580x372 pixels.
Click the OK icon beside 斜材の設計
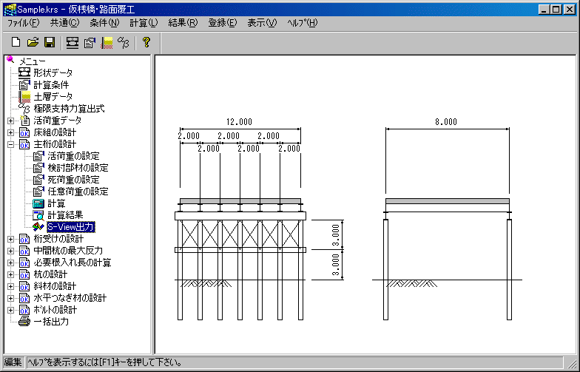pyautogui.click(x=24, y=285)
